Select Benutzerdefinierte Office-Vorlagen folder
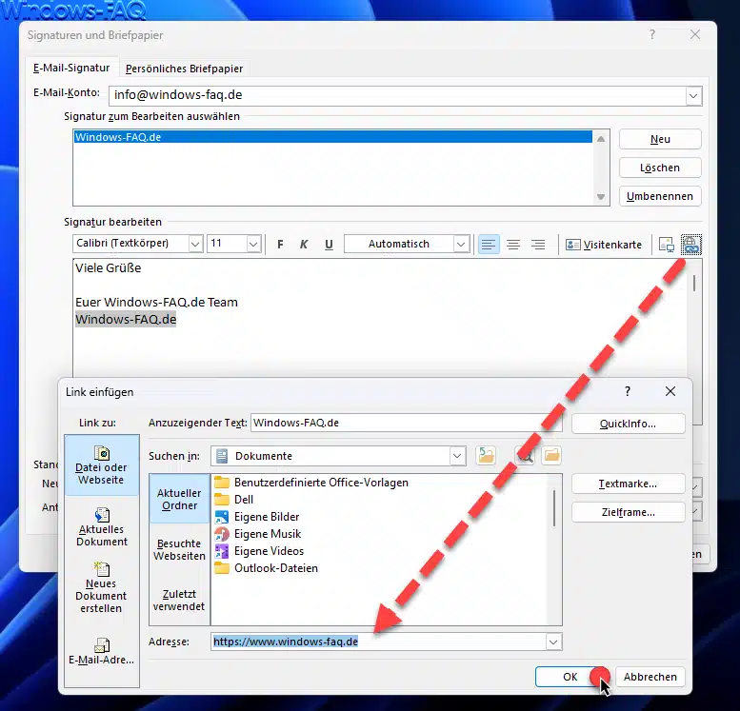 (x=311, y=483)
